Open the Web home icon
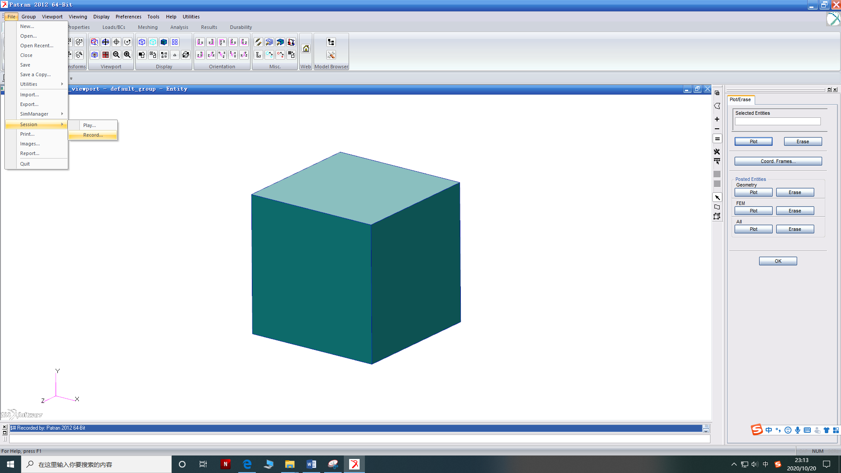 306,49
